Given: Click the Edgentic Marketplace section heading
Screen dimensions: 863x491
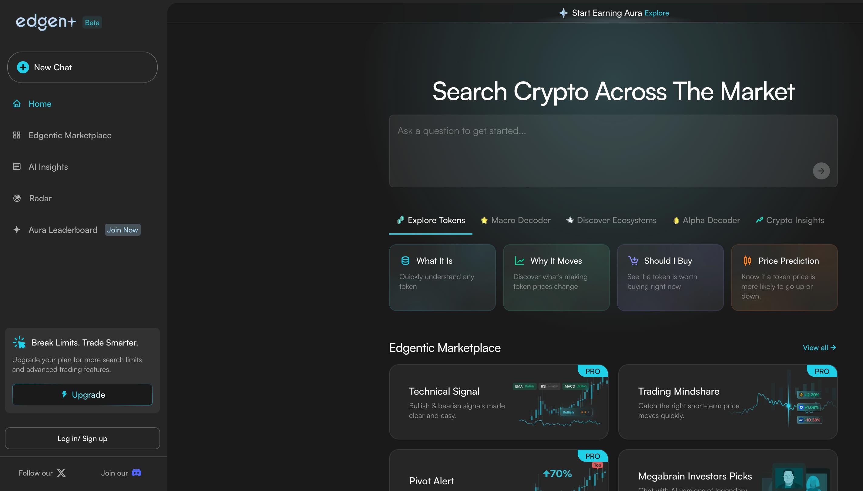Looking at the screenshot, I should [445, 348].
